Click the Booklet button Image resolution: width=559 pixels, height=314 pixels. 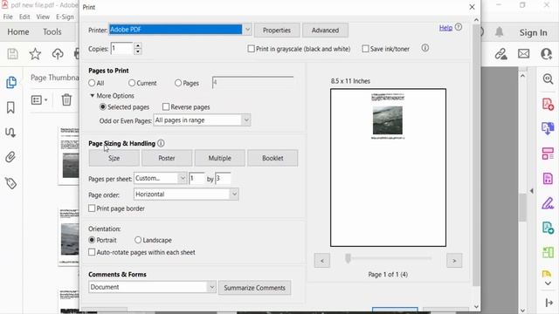click(273, 158)
